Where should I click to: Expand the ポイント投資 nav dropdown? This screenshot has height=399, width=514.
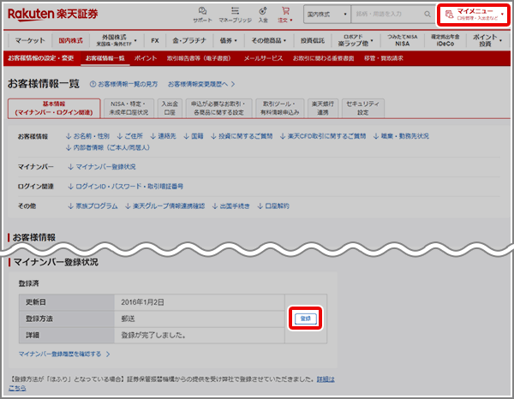click(x=487, y=40)
